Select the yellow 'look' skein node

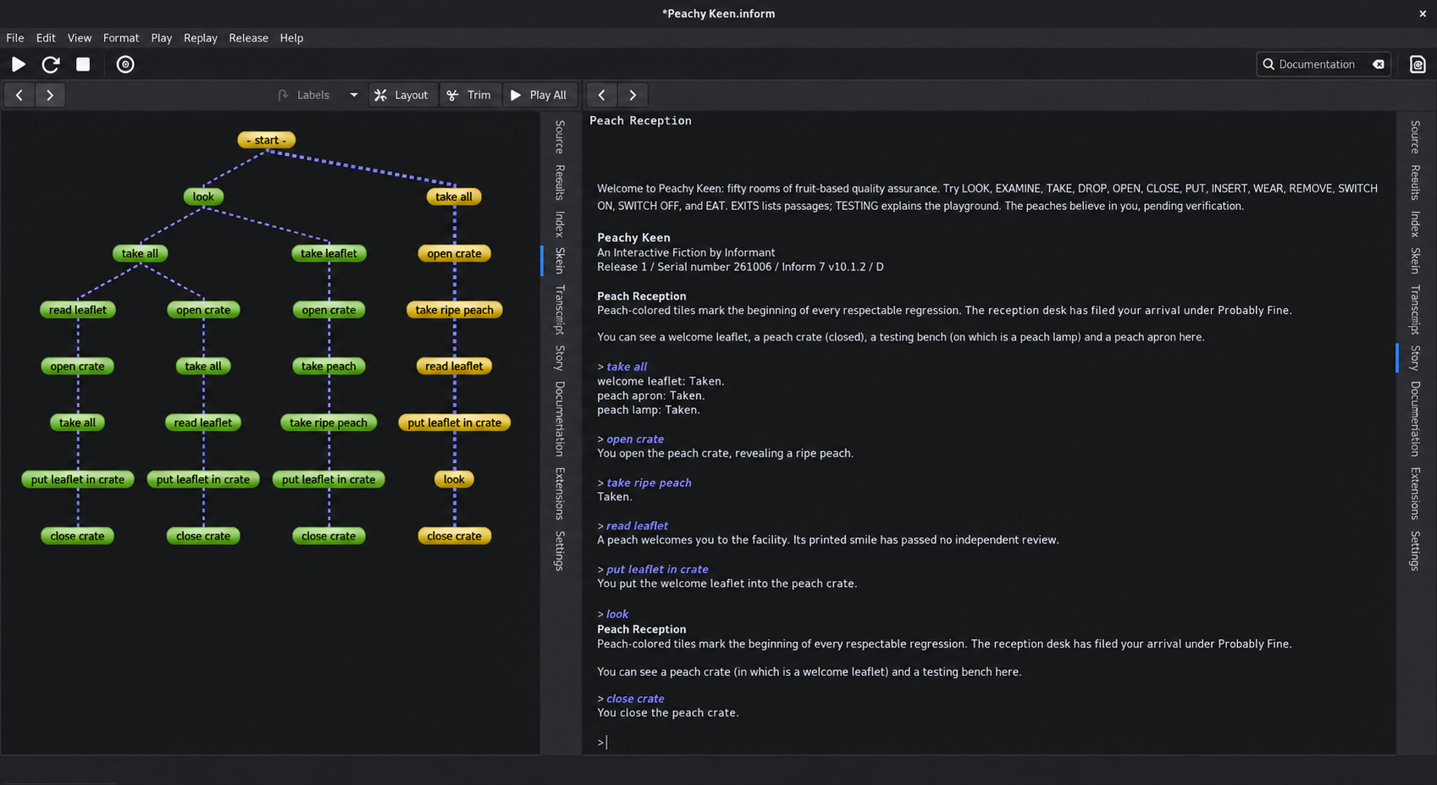pyautogui.click(x=454, y=479)
